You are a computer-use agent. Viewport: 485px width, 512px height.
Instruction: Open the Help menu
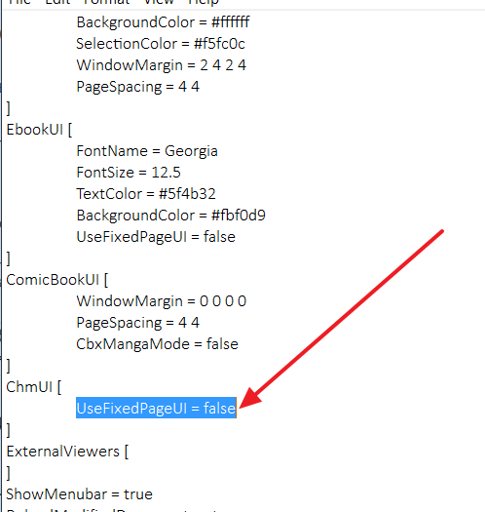point(203,2)
